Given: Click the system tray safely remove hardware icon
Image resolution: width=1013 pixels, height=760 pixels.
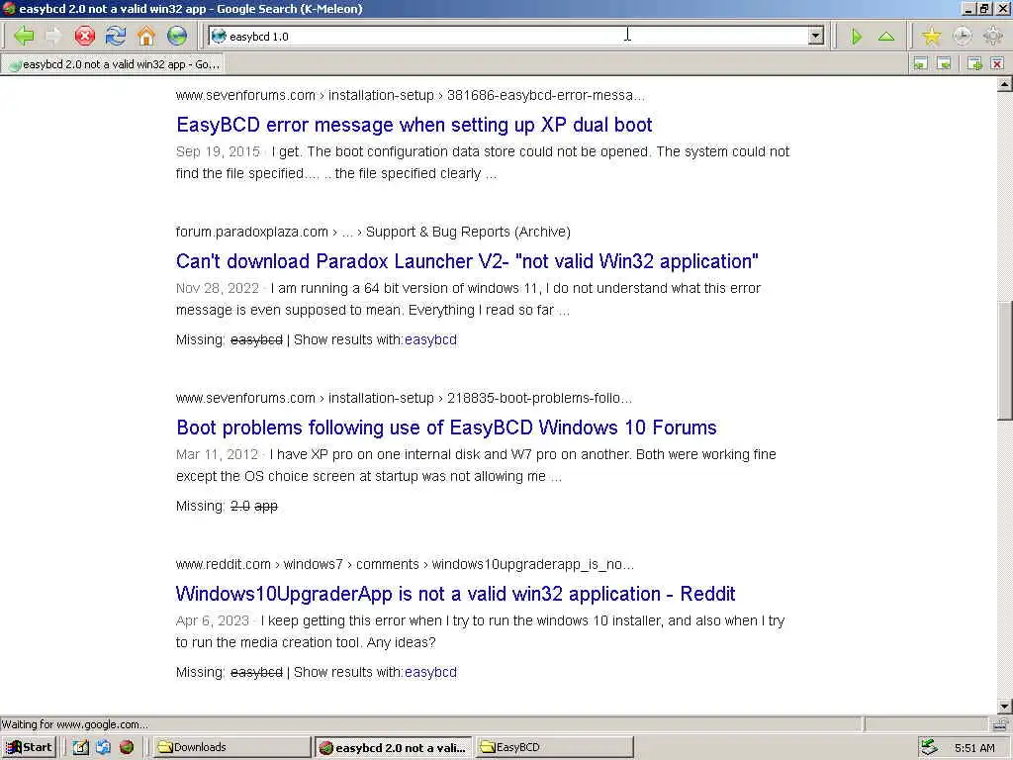Looking at the screenshot, I should pyautogui.click(x=929, y=747).
